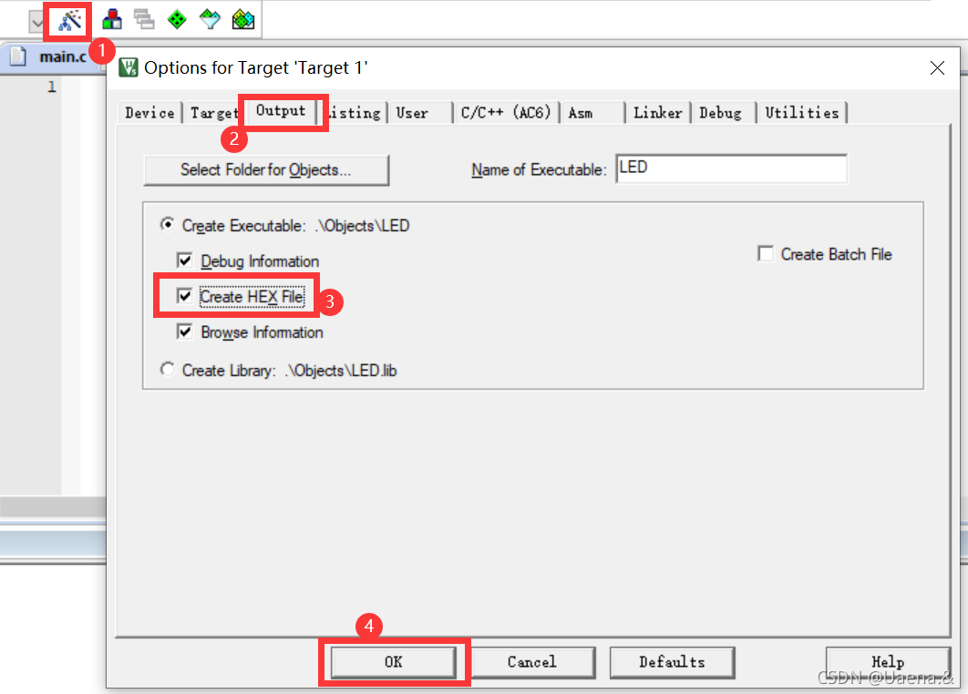Select Create Executable radio button

[x=168, y=225]
